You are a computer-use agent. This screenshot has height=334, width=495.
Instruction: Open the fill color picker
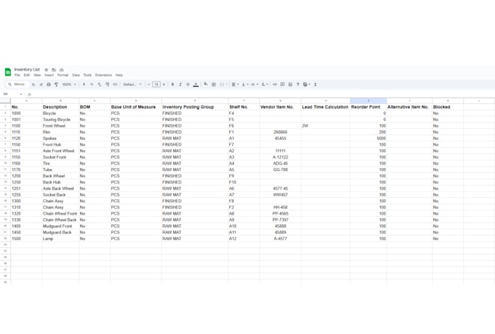click(x=206, y=84)
